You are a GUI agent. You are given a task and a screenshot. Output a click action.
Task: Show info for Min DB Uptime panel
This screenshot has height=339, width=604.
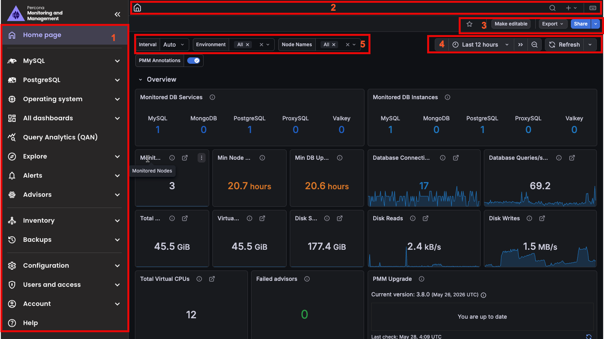[340, 158]
